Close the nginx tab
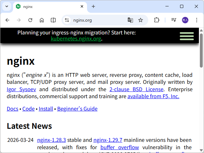Viewport: 204px width, 153px height. tap(82, 6)
